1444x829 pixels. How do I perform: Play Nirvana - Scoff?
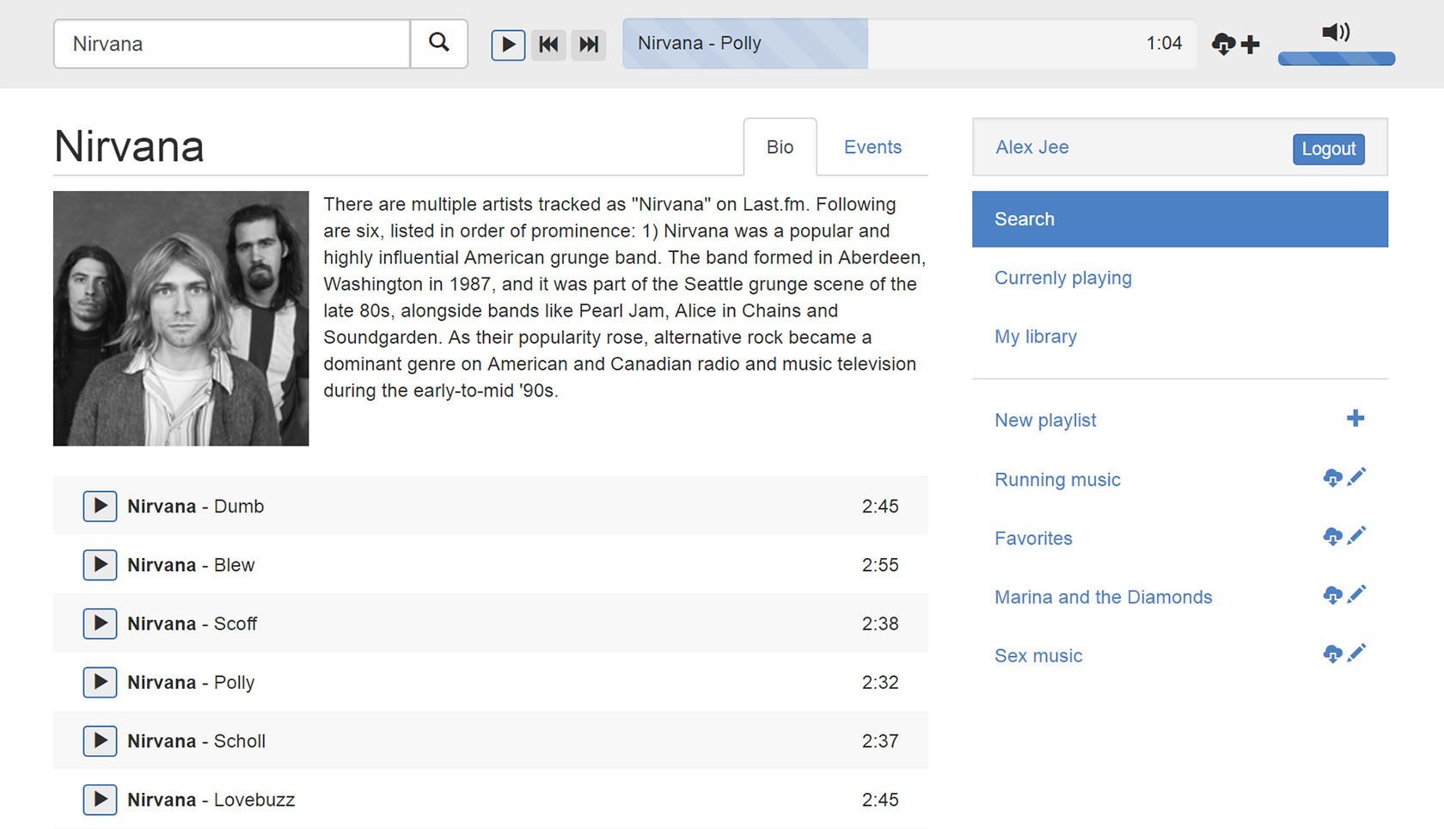100,623
